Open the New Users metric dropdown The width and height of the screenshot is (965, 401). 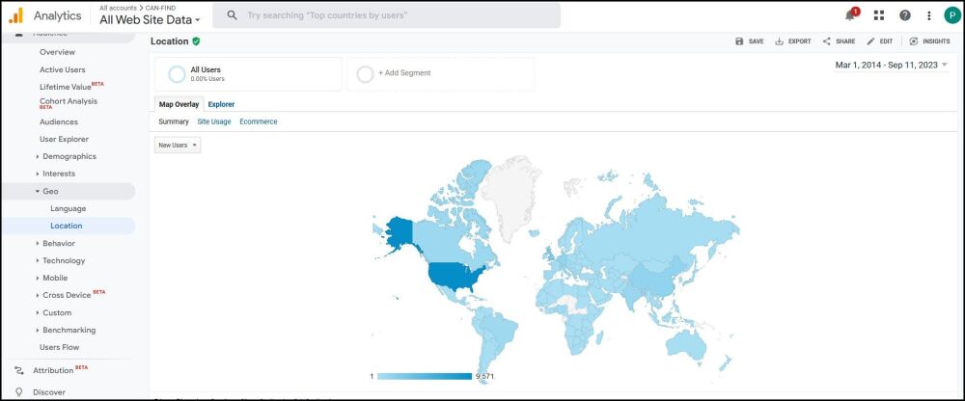178,146
